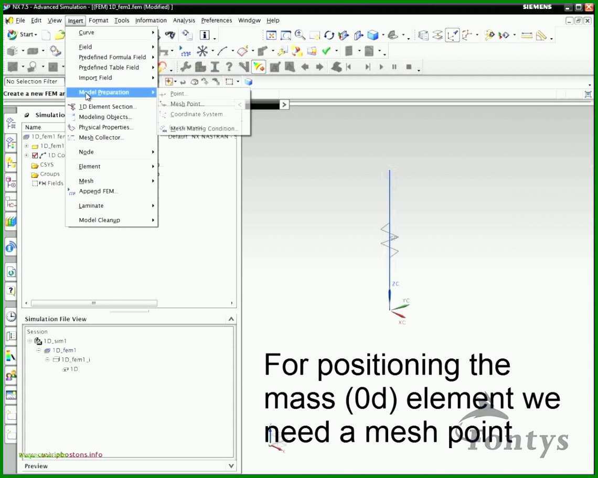Image resolution: width=598 pixels, height=478 pixels.
Task: Click the shaded blue cube rendering icon
Action: click(372, 36)
